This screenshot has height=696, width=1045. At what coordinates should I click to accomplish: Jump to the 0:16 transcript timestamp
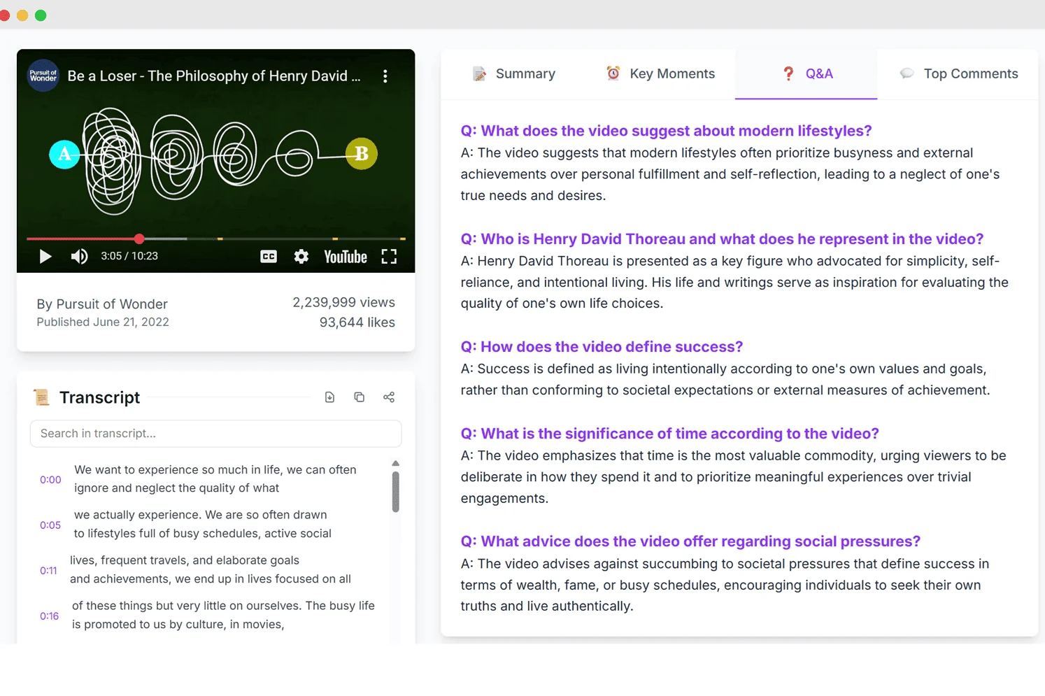point(49,616)
